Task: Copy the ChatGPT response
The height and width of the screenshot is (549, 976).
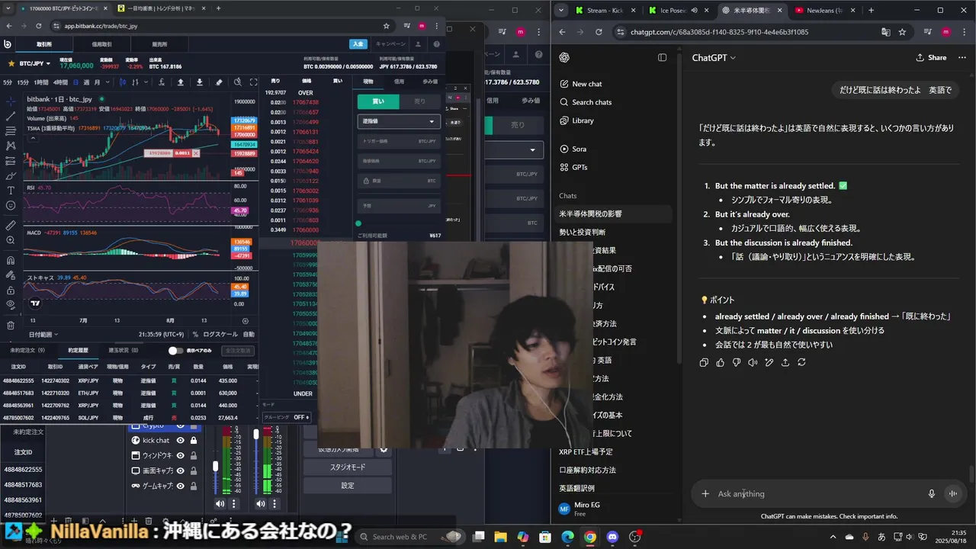Action: pyautogui.click(x=704, y=362)
